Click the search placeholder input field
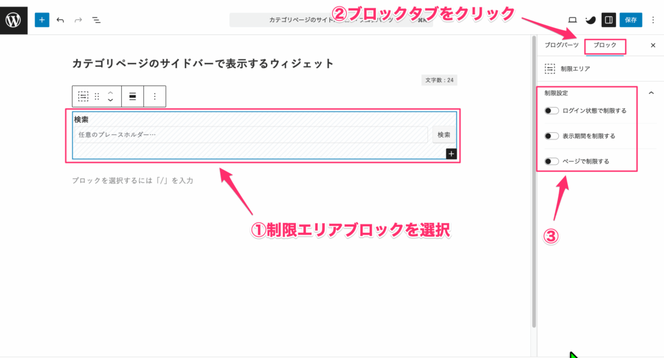This screenshot has width=664, height=358. tap(251, 135)
